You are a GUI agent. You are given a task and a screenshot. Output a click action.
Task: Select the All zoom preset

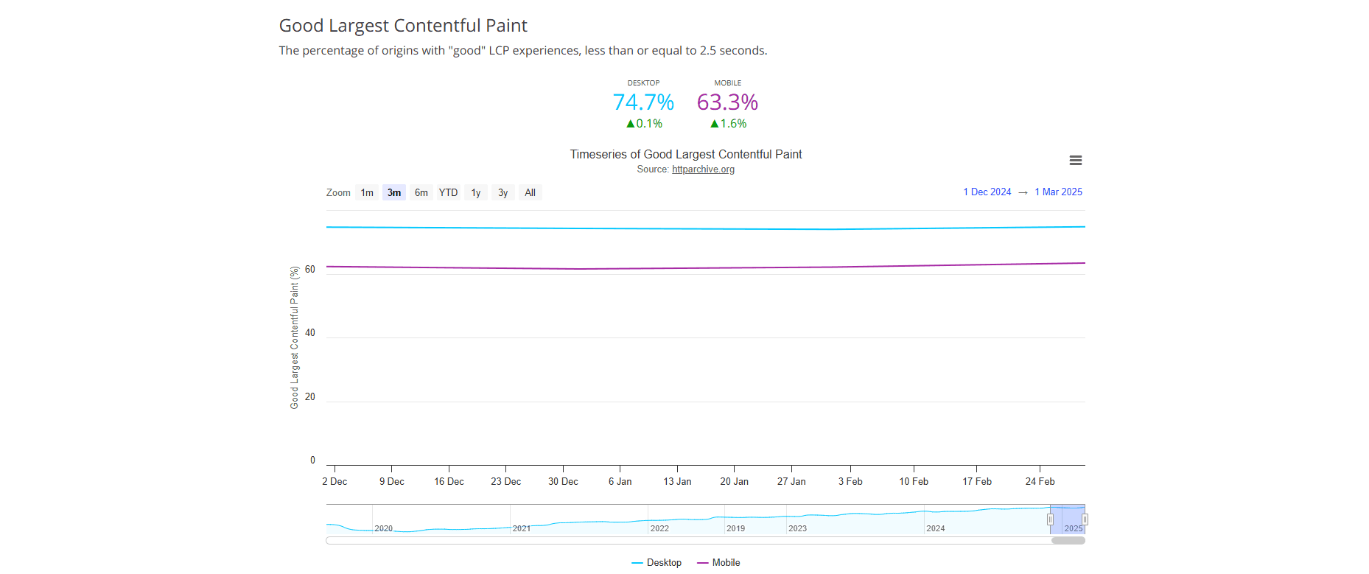point(530,192)
